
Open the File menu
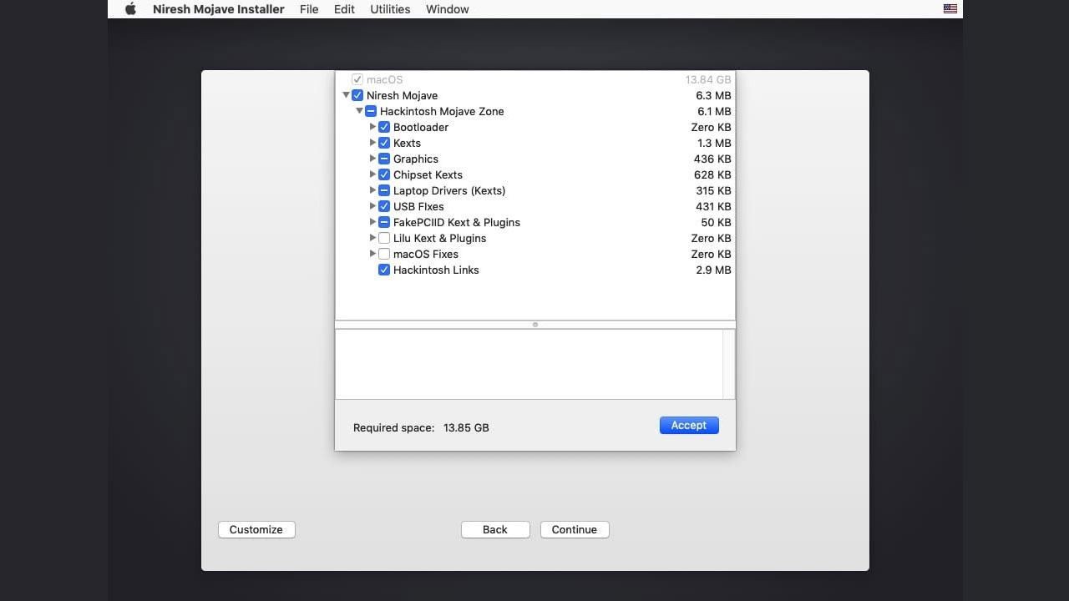click(309, 9)
